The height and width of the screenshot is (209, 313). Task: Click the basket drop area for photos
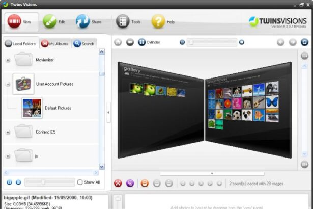pyautogui.click(x=217, y=201)
